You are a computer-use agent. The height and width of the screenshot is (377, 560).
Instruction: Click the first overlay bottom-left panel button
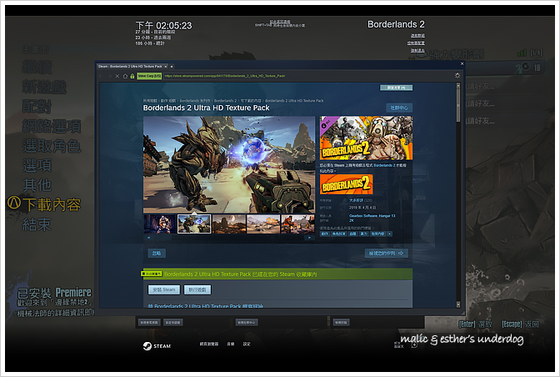coord(149,322)
